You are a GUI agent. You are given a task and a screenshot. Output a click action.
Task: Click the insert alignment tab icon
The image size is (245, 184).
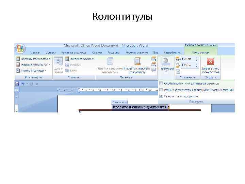coord(178,72)
